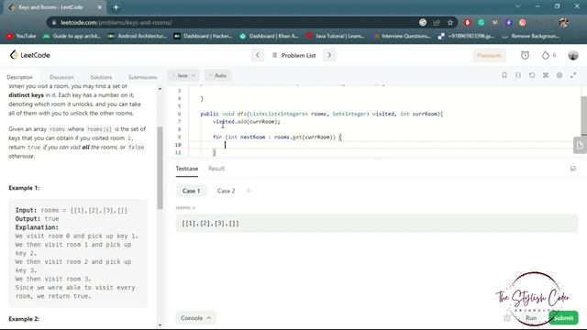Switch to the Discussion tab
Image resolution: width=587 pixels, height=330 pixels.
point(61,77)
